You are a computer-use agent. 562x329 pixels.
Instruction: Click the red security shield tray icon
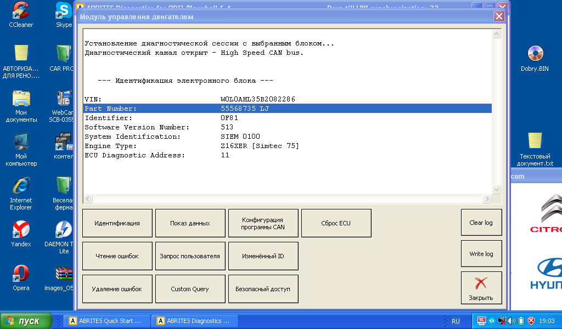[x=531, y=321]
